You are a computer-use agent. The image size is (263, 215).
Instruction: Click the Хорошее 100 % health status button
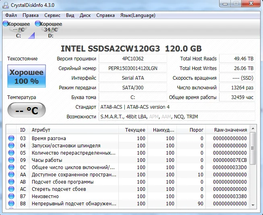(27, 76)
